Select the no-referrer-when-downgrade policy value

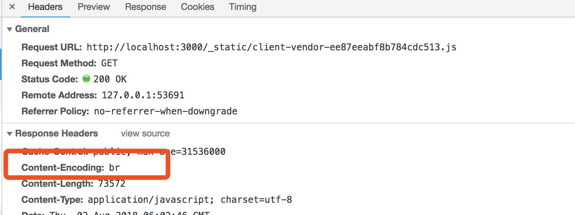(x=166, y=111)
